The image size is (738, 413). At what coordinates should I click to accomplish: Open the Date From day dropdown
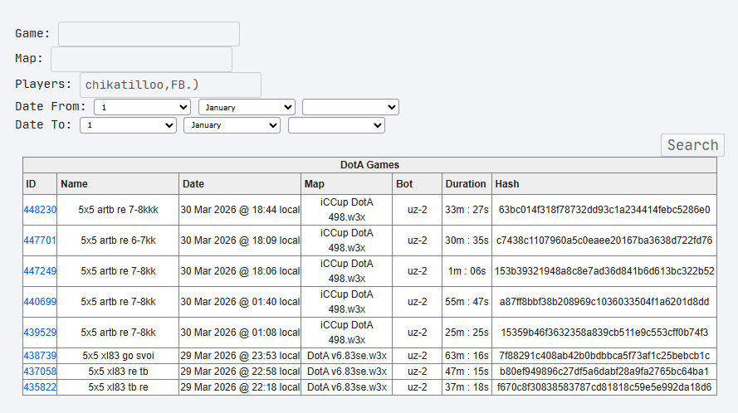[x=142, y=107]
